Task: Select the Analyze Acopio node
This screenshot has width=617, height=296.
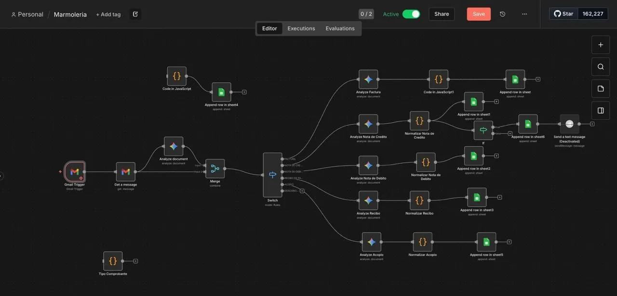Action: pos(372,242)
